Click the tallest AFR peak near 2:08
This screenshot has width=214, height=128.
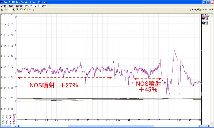coord(175,50)
